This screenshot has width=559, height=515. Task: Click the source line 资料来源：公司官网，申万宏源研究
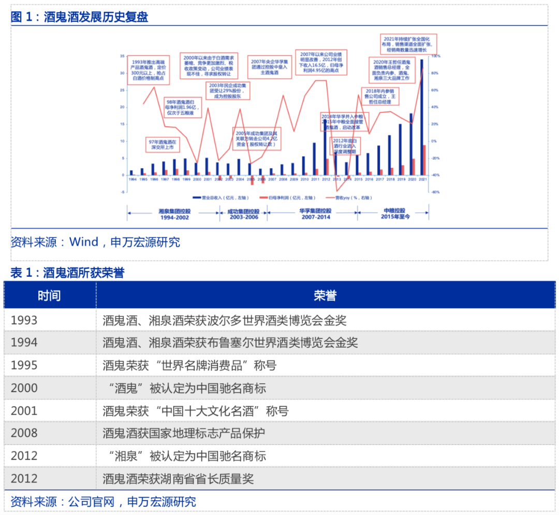(104, 502)
